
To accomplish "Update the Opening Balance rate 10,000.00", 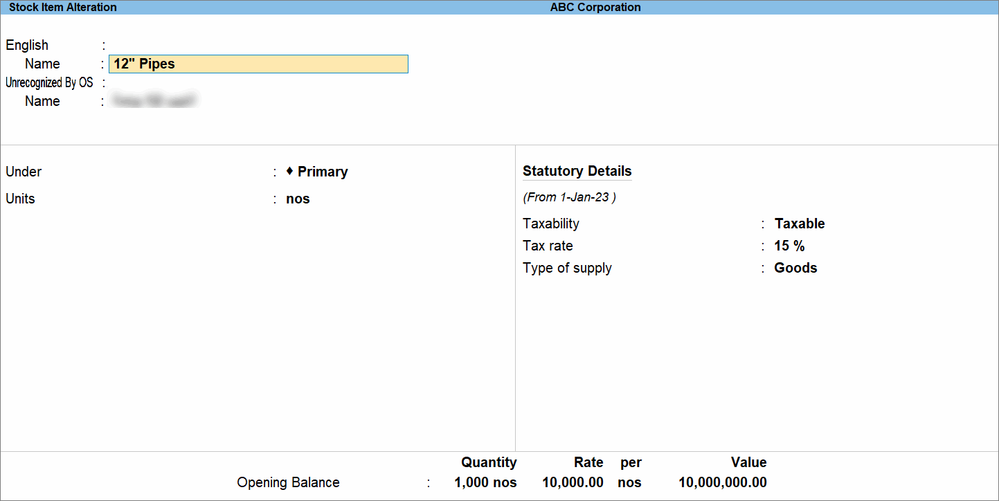I will coord(572,482).
